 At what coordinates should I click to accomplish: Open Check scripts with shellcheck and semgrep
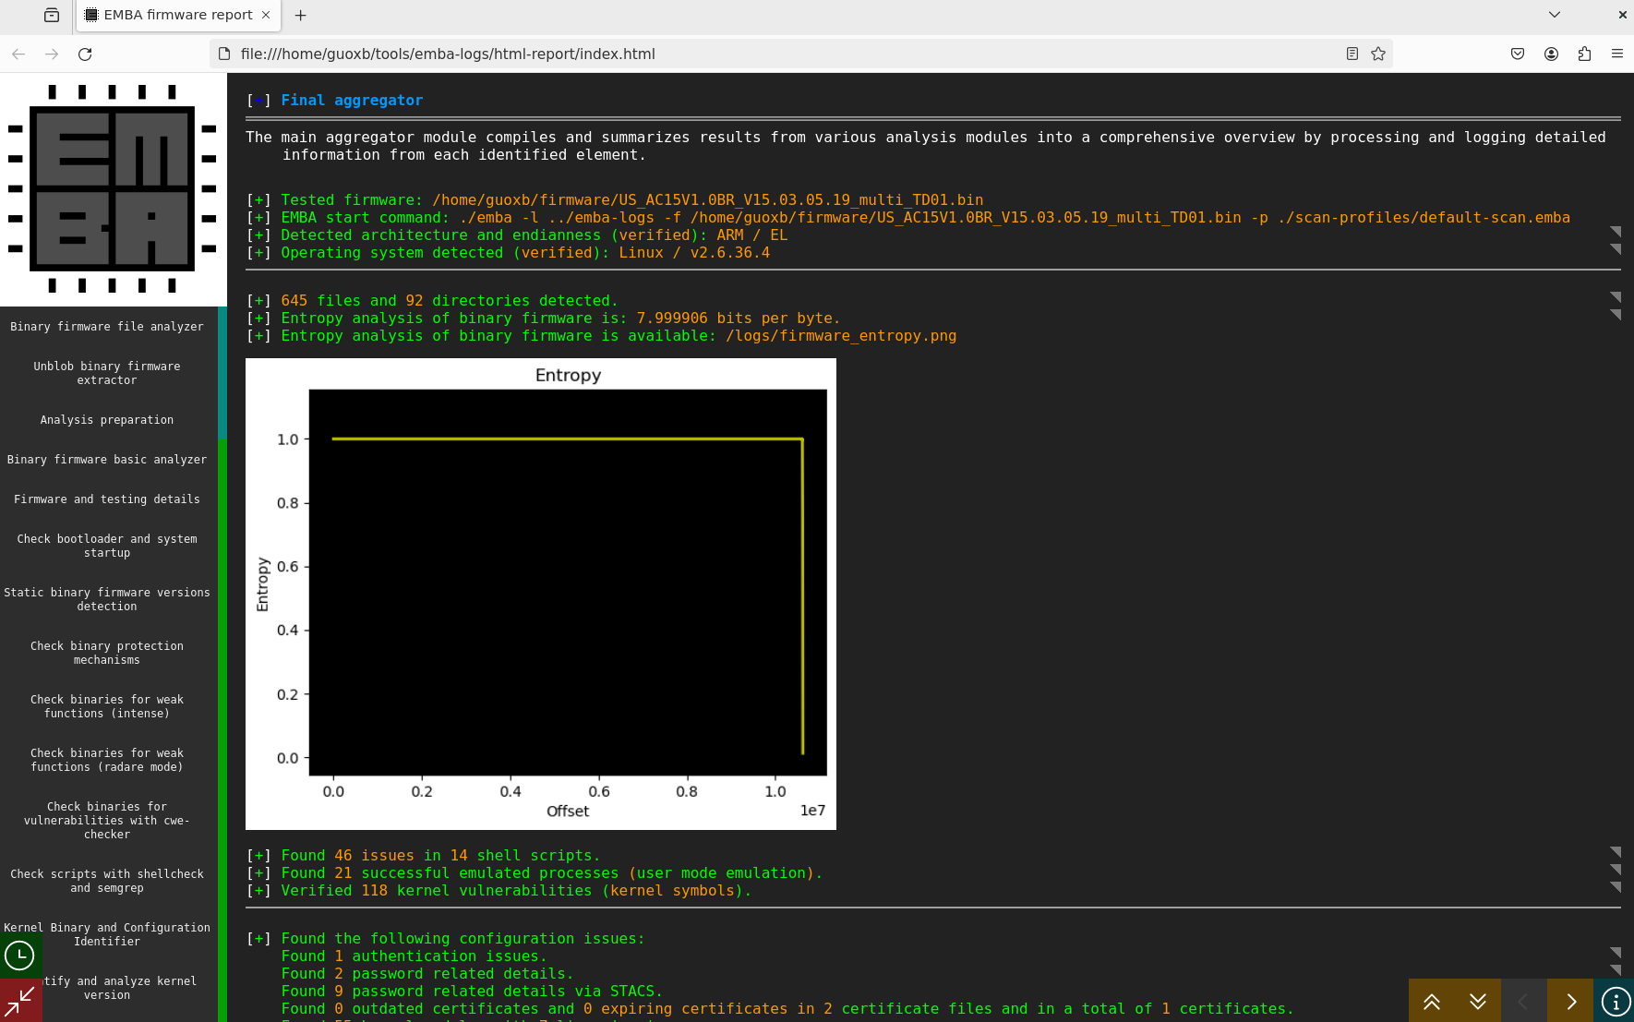point(107,881)
